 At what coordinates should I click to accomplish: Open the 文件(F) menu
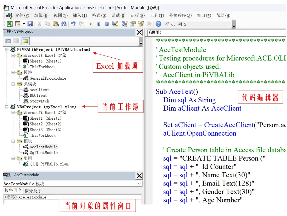tap(22, 16)
